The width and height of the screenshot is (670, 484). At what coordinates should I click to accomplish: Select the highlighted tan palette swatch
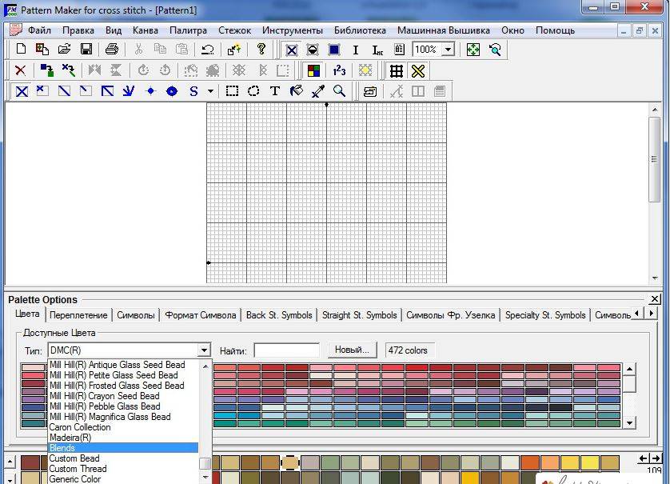(290, 462)
